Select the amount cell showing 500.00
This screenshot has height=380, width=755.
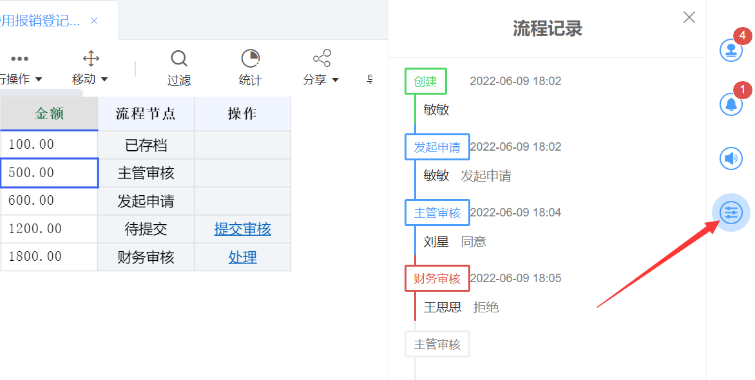[48, 172]
